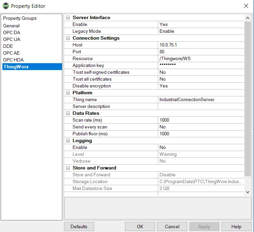Screen dimensions: 254x232
Task: Click the vertical scrollbar thumb
Action: click(x=247, y=99)
